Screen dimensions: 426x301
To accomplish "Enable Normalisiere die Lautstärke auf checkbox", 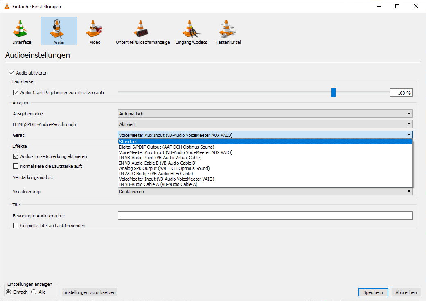I will click(x=16, y=166).
